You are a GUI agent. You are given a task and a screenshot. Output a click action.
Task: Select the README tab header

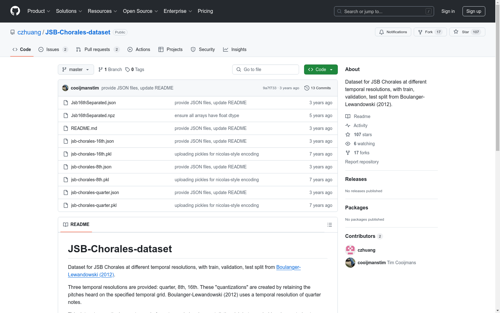point(76,224)
